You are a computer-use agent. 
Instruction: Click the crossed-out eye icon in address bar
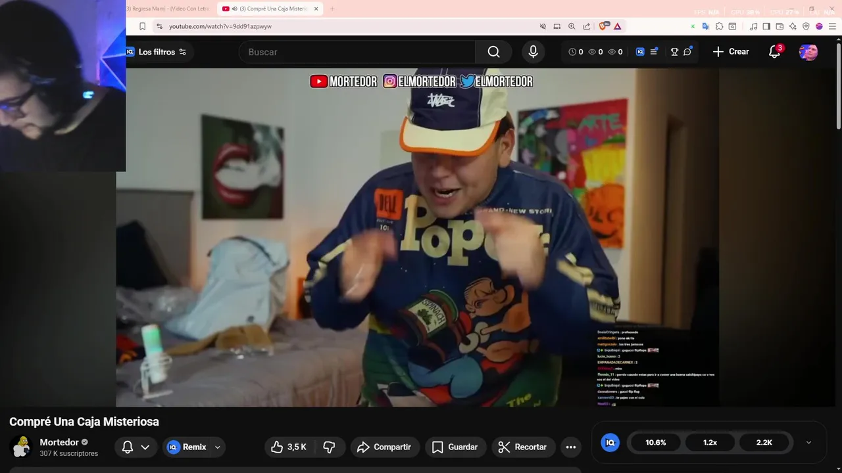pyautogui.click(x=543, y=26)
